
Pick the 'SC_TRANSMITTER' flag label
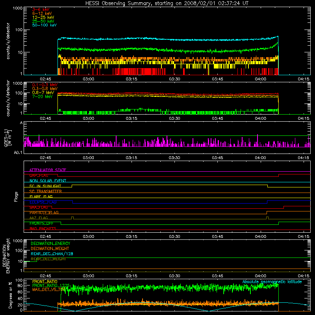click(x=45, y=191)
